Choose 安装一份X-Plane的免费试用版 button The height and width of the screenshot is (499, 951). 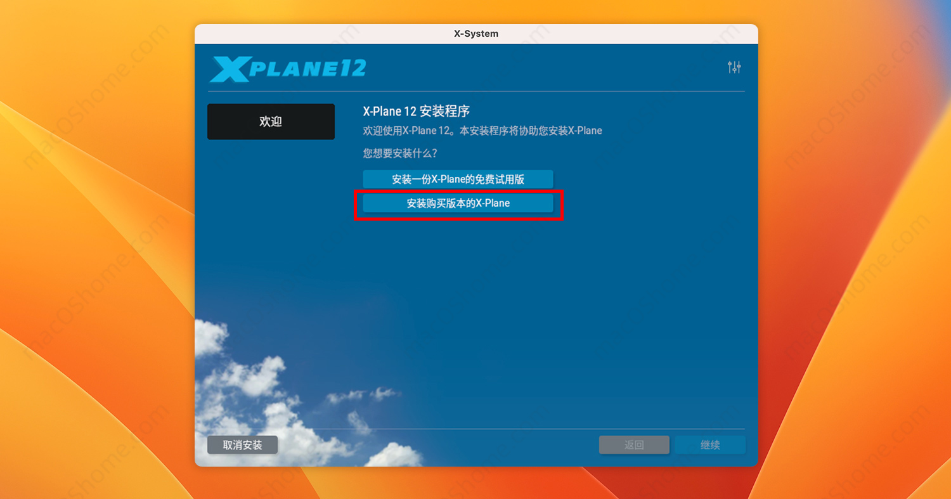458,179
